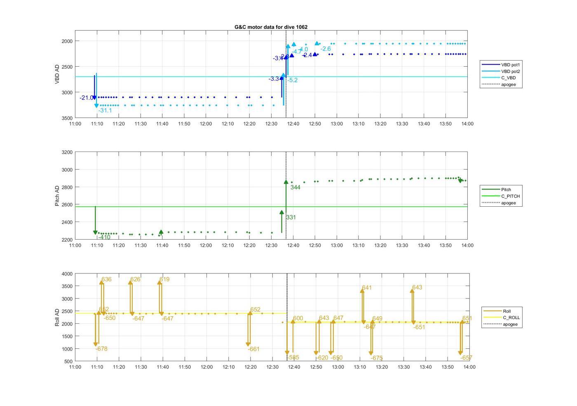This screenshot has height=406, width=577.
Task: Click the '-3.3' VBD annotation
Action: 274,79
